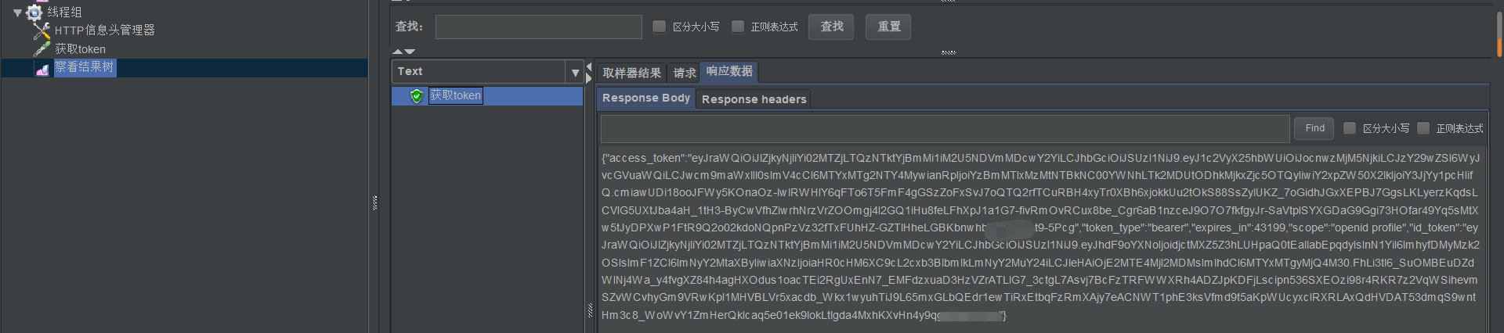Viewport: 1504px width, 333px height.
Task: Select HTTP信息头管理器 in the test plan tree
Action: [x=105, y=30]
